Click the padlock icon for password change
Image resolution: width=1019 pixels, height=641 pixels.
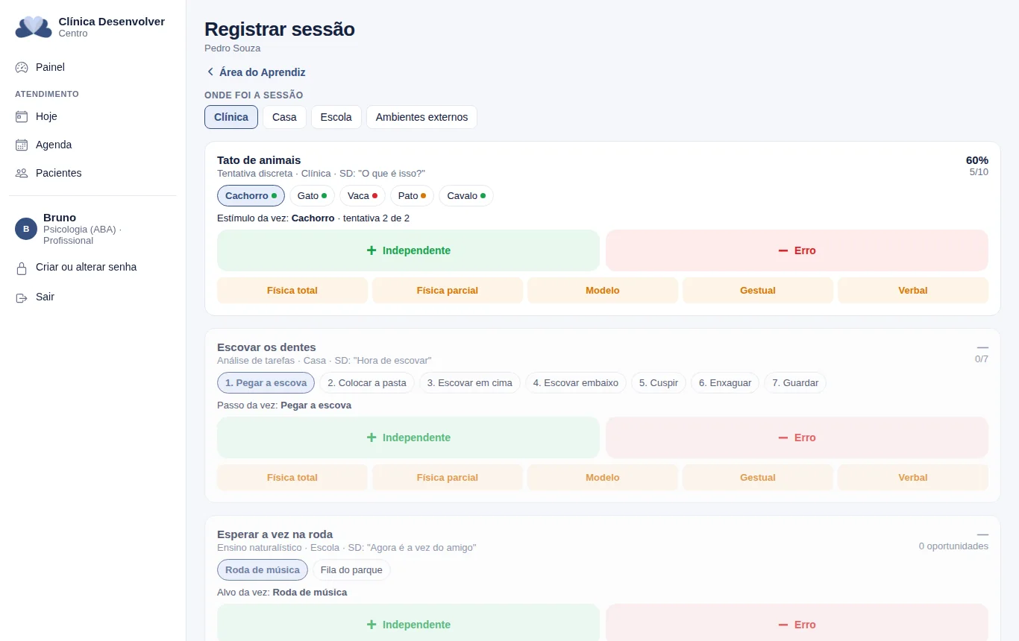click(22, 268)
